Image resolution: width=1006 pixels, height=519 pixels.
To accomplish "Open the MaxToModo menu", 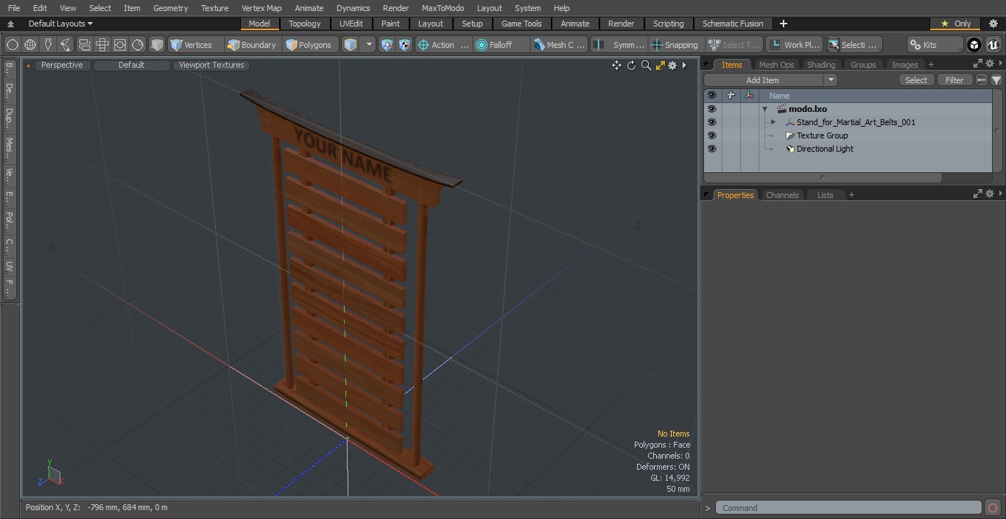I will point(443,8).
